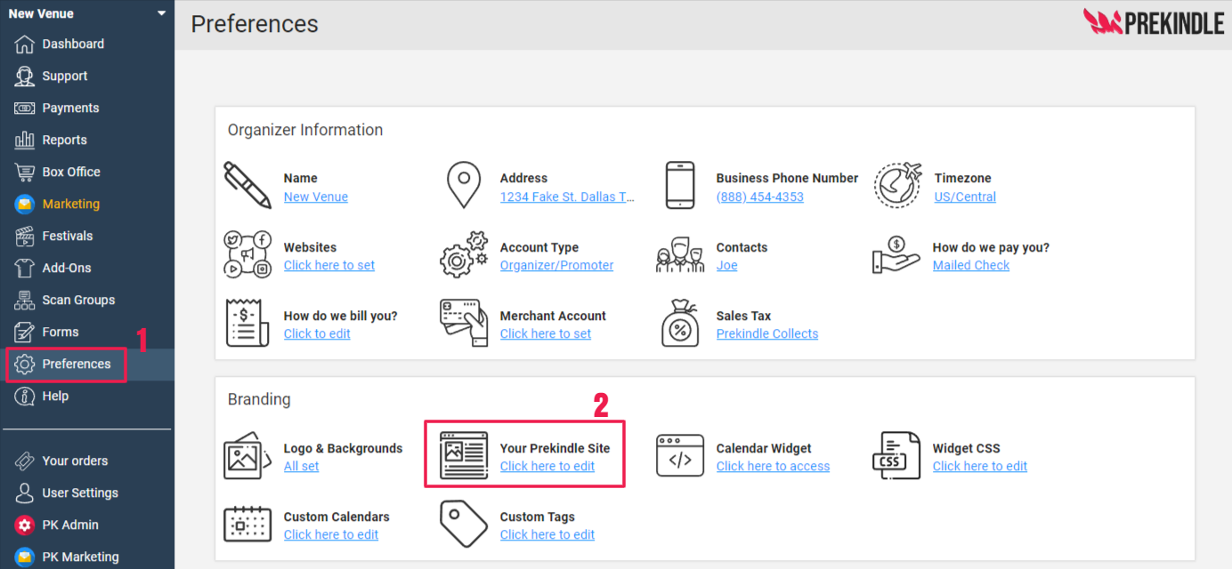1232x569 pixels.
Task: Click the credit card Merchant Account icon
Action: (464, 323)
